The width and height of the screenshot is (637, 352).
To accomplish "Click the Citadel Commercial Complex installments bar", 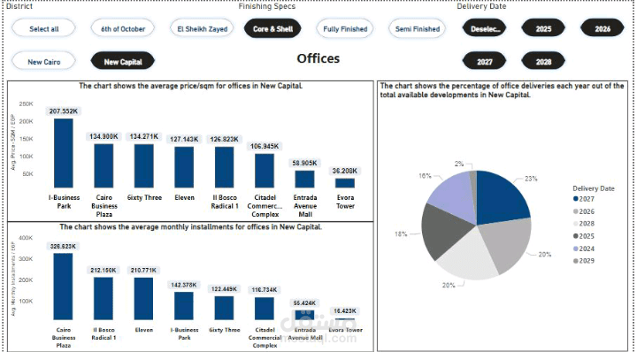I will pos(265,309).
